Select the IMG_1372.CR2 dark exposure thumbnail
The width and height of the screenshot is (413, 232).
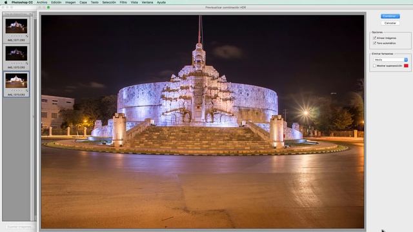16,53
